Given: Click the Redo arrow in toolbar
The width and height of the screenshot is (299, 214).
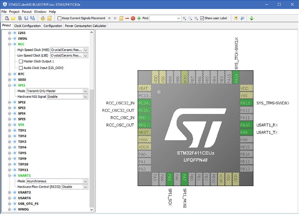Looking at the screenshot, I should coord(115,18).
